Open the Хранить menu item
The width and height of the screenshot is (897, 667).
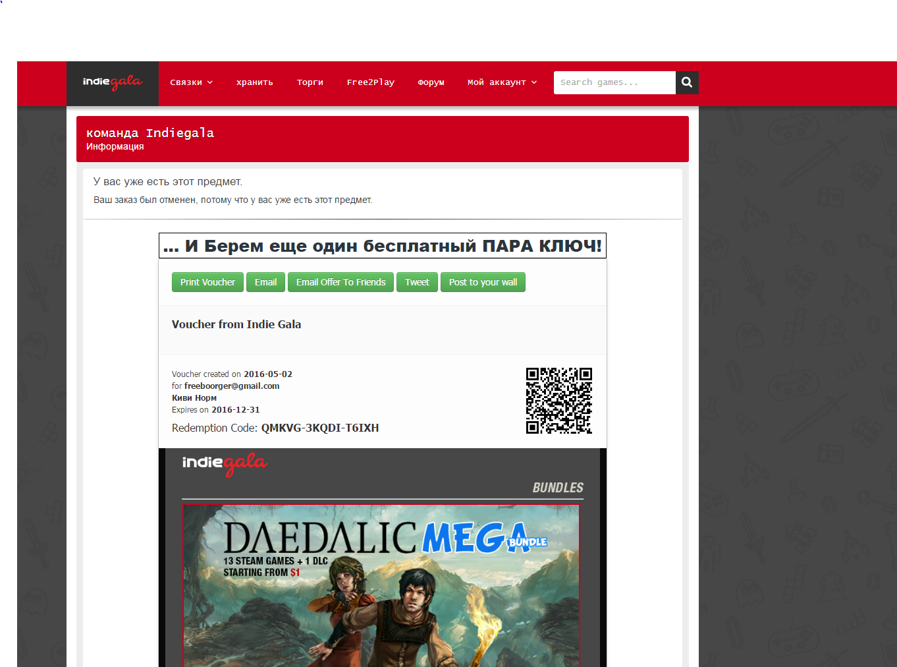(255, 82)
